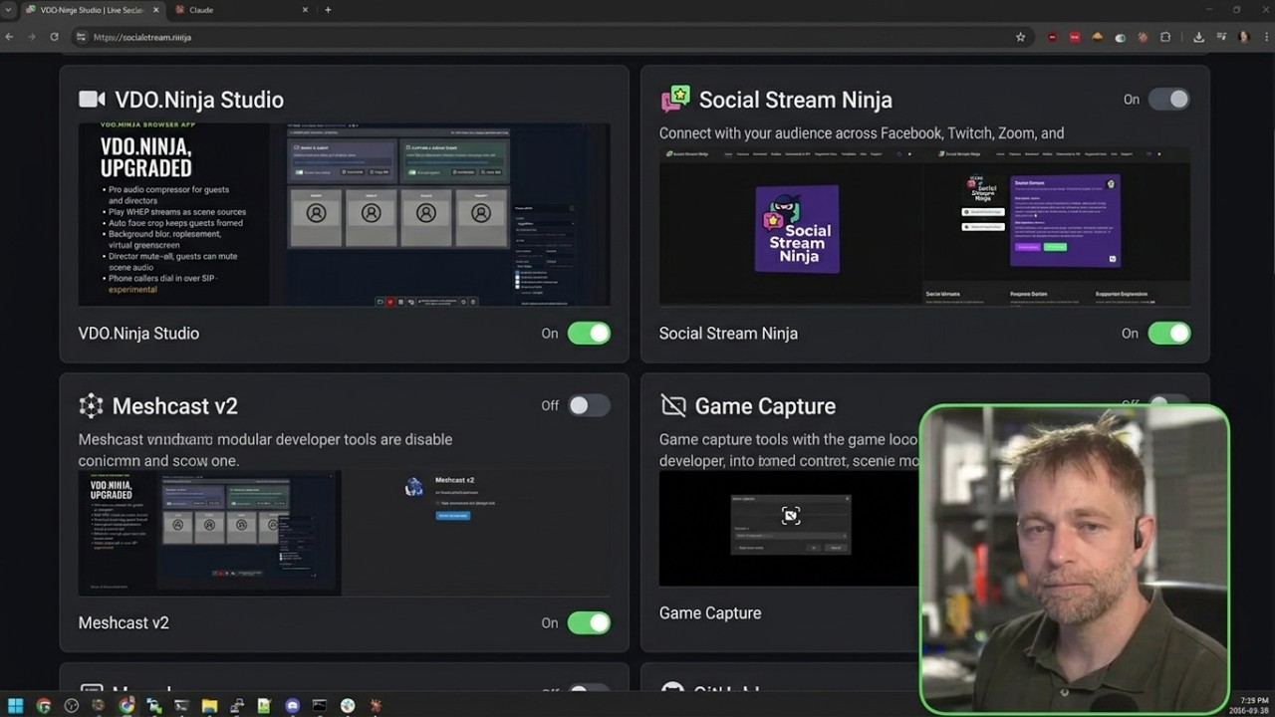
Task: Open the tab search dropdown arrow
Action: [8, 10]
